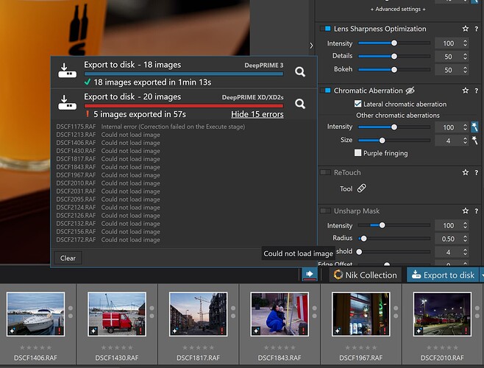Turn off Lens Sharpness Optimization toggle

pos(326,29)
